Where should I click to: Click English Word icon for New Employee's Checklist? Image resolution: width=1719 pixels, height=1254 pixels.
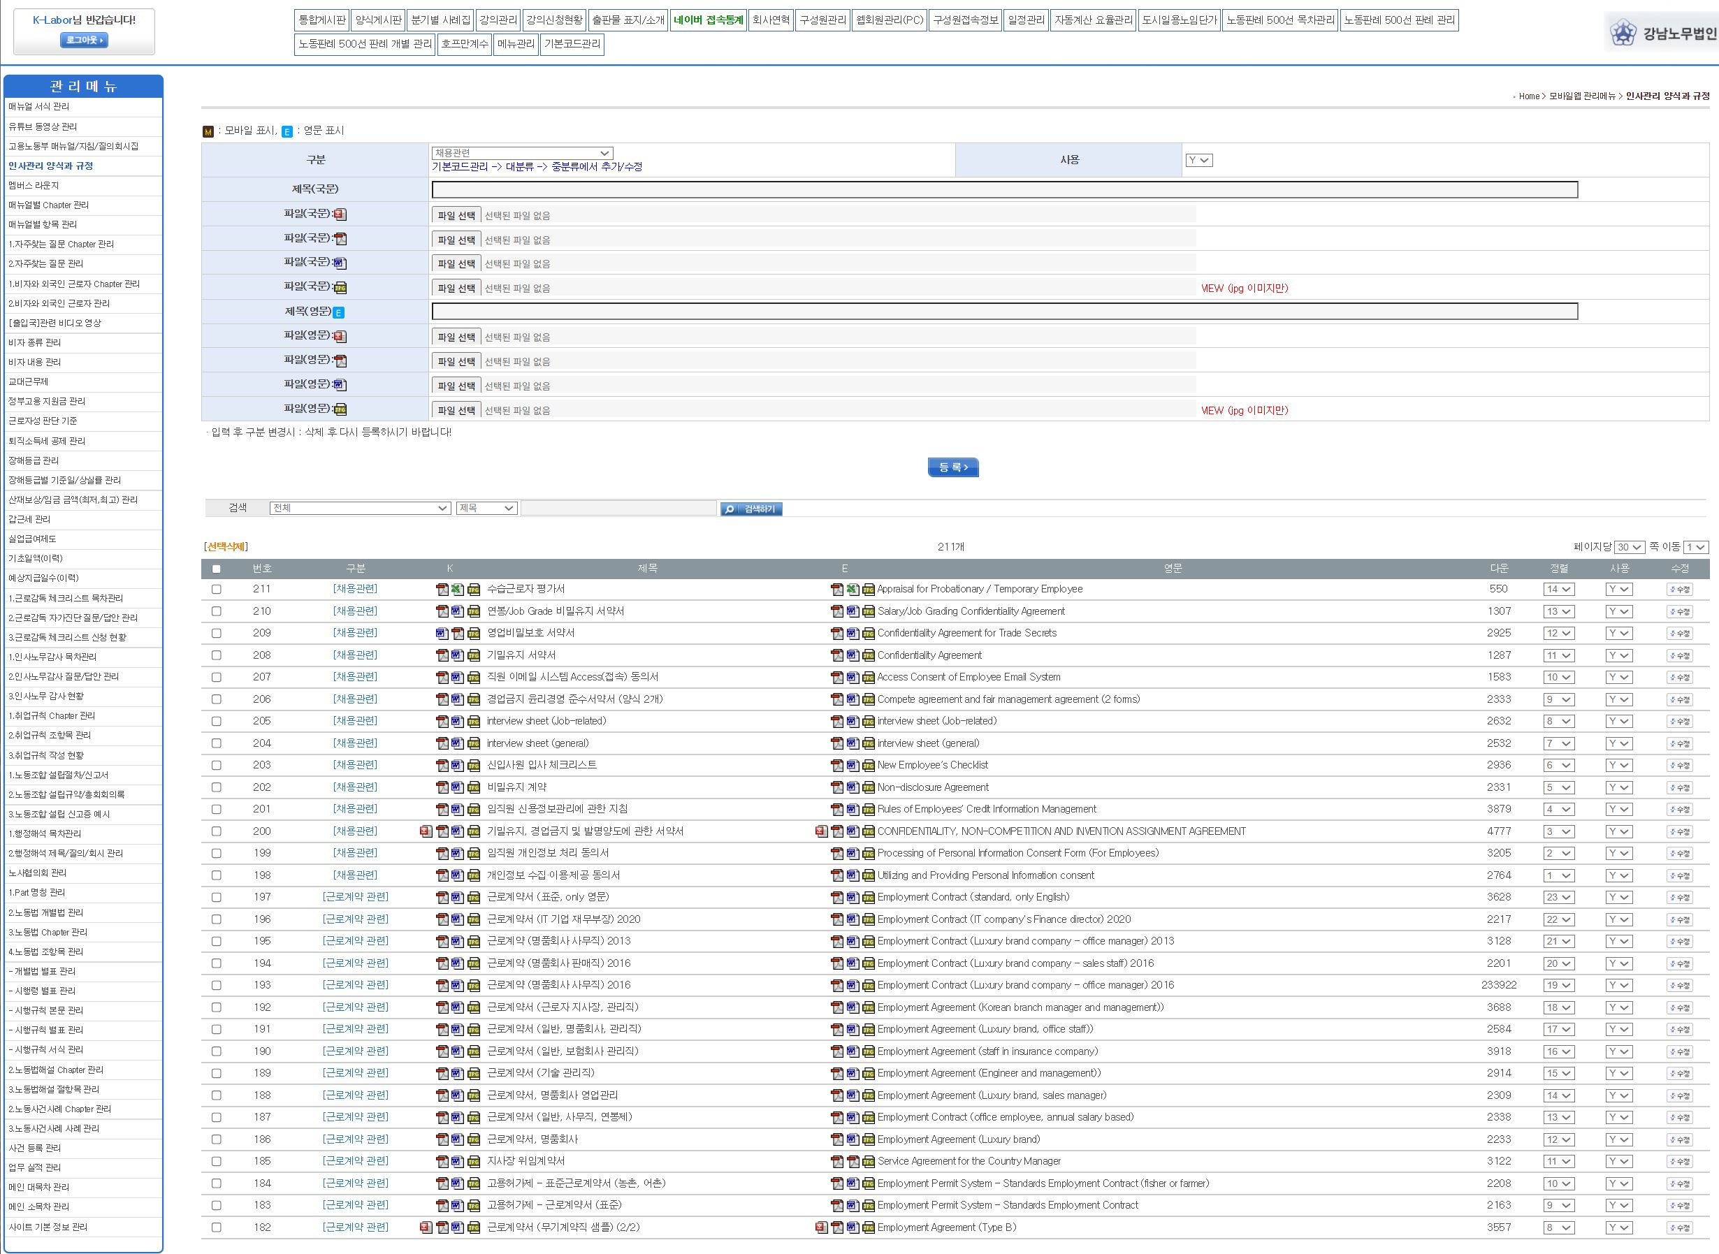click(852, 765)
